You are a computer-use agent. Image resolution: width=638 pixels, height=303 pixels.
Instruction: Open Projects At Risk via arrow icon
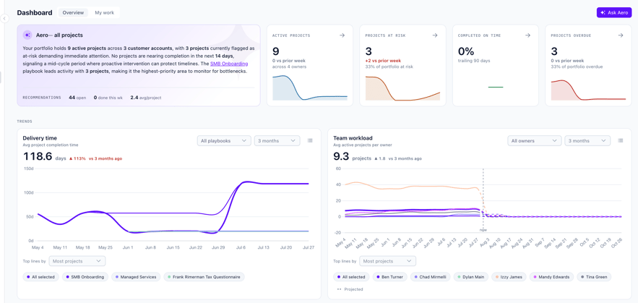(435, 35)
